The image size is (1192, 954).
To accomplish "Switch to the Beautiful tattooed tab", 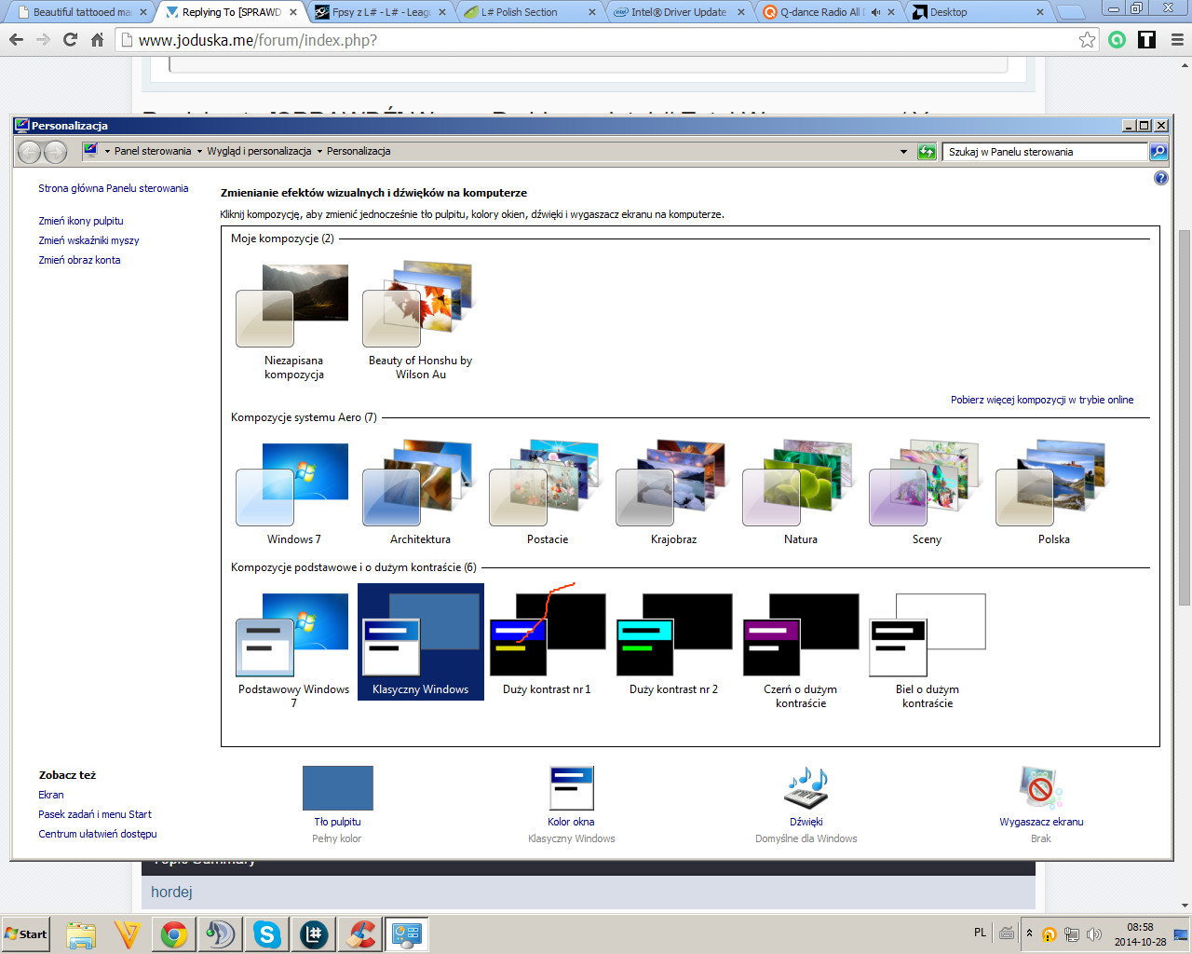I will pyautogui.click(x=84, y=12).
